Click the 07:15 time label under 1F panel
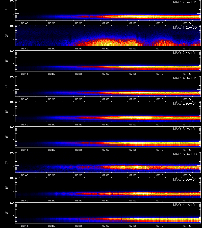The height and width of the screenshot is (228, 202). [x=187, y=23]
